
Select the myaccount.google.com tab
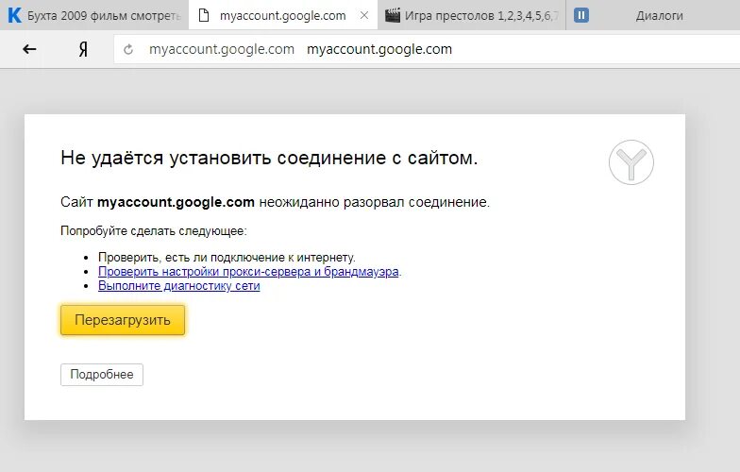pos(283,15)
